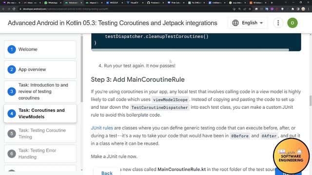Viewport: 312px width, 175px height.
Task: Open Chrome's three-dot menu
Action: coord(309,9)
